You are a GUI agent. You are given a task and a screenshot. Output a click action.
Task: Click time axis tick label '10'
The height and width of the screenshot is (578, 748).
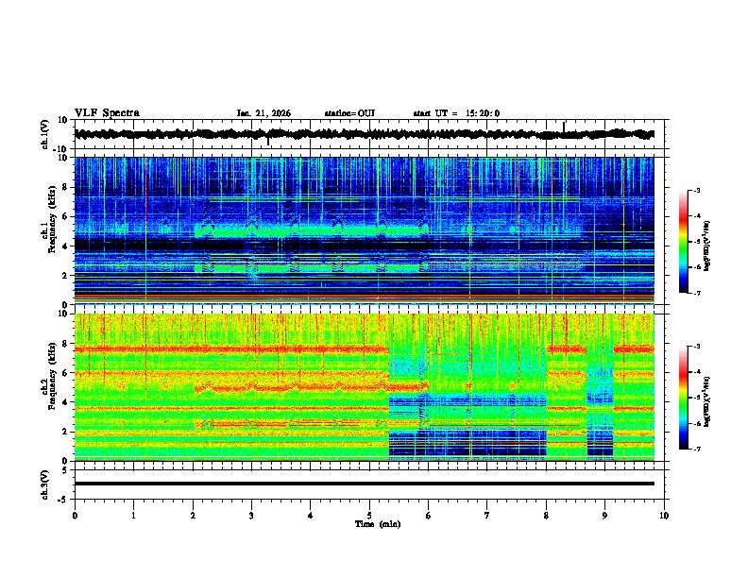tap(664, 516)
